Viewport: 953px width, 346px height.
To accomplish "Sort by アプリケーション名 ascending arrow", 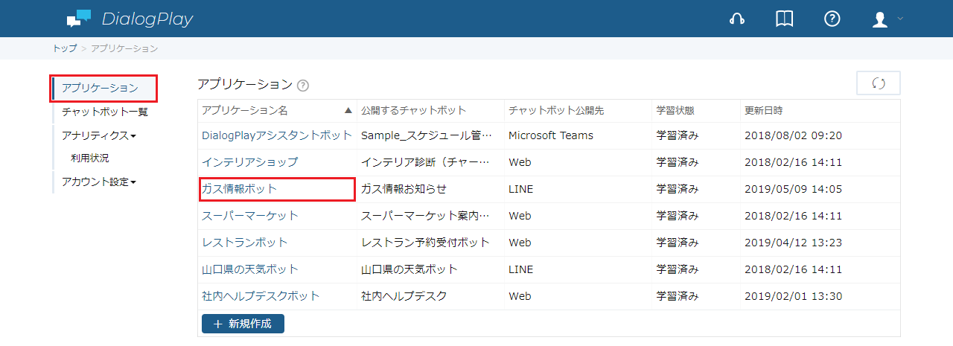I will tap(348, 110).
